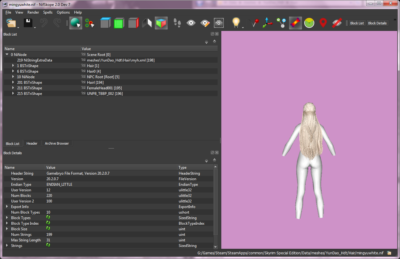
Task: Toggle the hidden eye strikethrough icon
Action: click(337, 23)
